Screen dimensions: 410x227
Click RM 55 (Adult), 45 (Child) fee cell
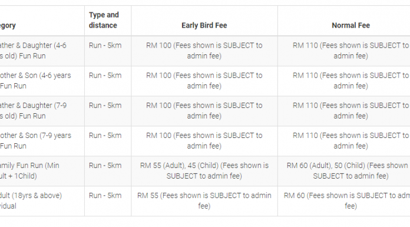(204, 171)
